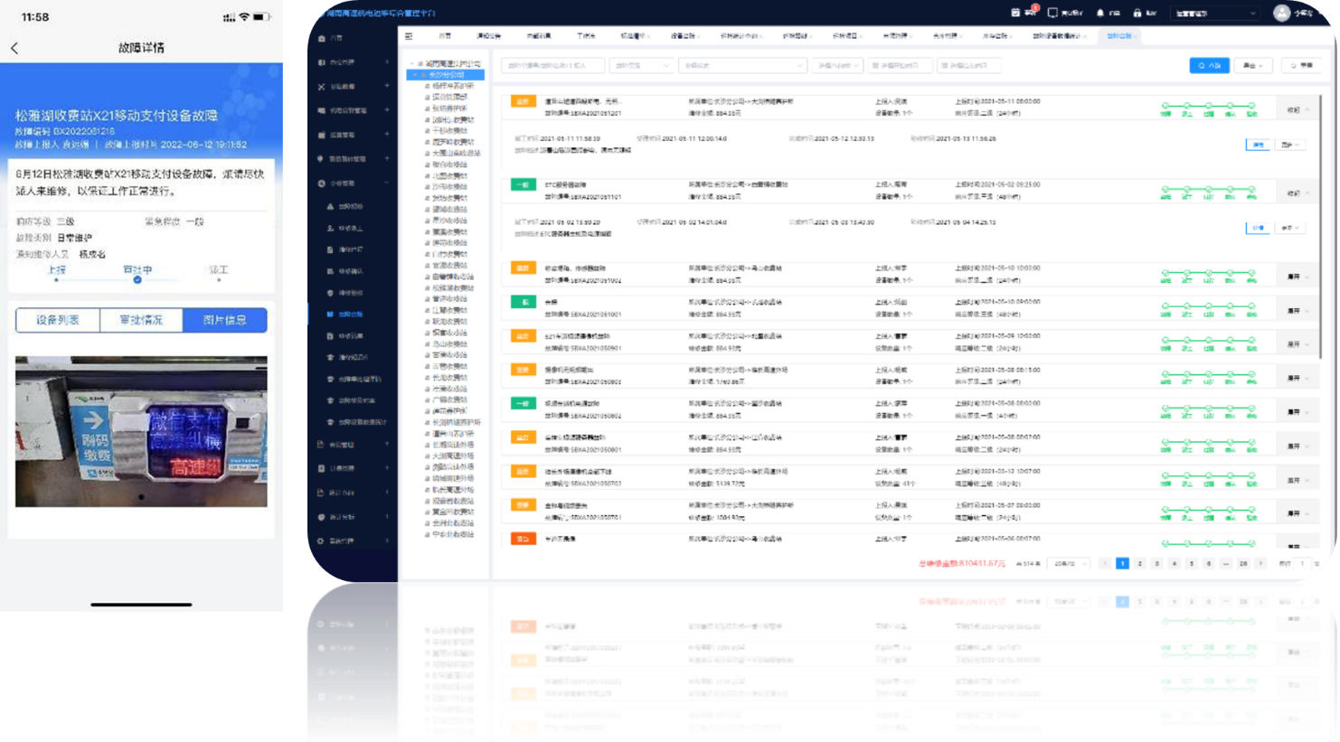The width and height of the screenshot is (1340, 742).
Task: Open the export dropdown button
Action: point(1253,66)
